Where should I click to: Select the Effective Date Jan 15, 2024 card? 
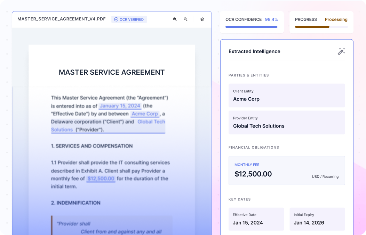coord(256,219)
